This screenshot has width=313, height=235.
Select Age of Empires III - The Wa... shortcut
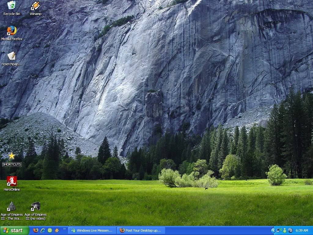point(12,211)
